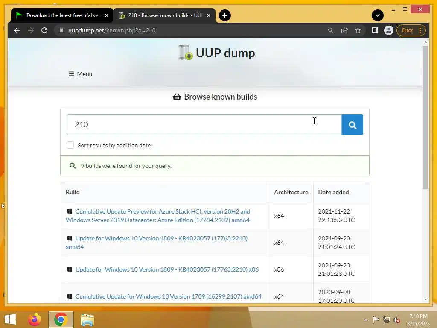Open the Windows Start button
The width and height of the screenshot is (437, 328).
(10, 319)
